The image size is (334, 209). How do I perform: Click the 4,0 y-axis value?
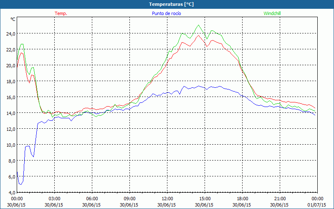tap(12, 192)
